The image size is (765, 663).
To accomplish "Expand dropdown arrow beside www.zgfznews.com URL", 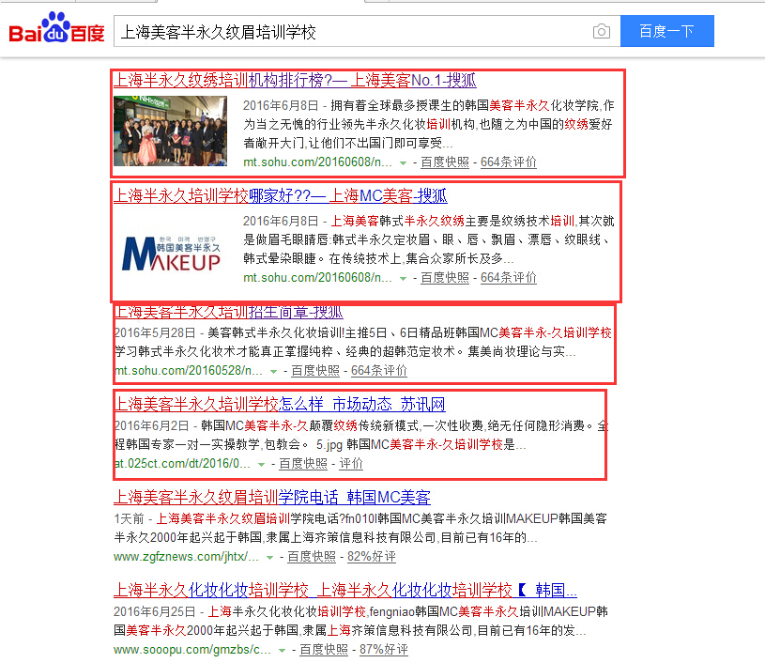I will click(x=269, y=558).
